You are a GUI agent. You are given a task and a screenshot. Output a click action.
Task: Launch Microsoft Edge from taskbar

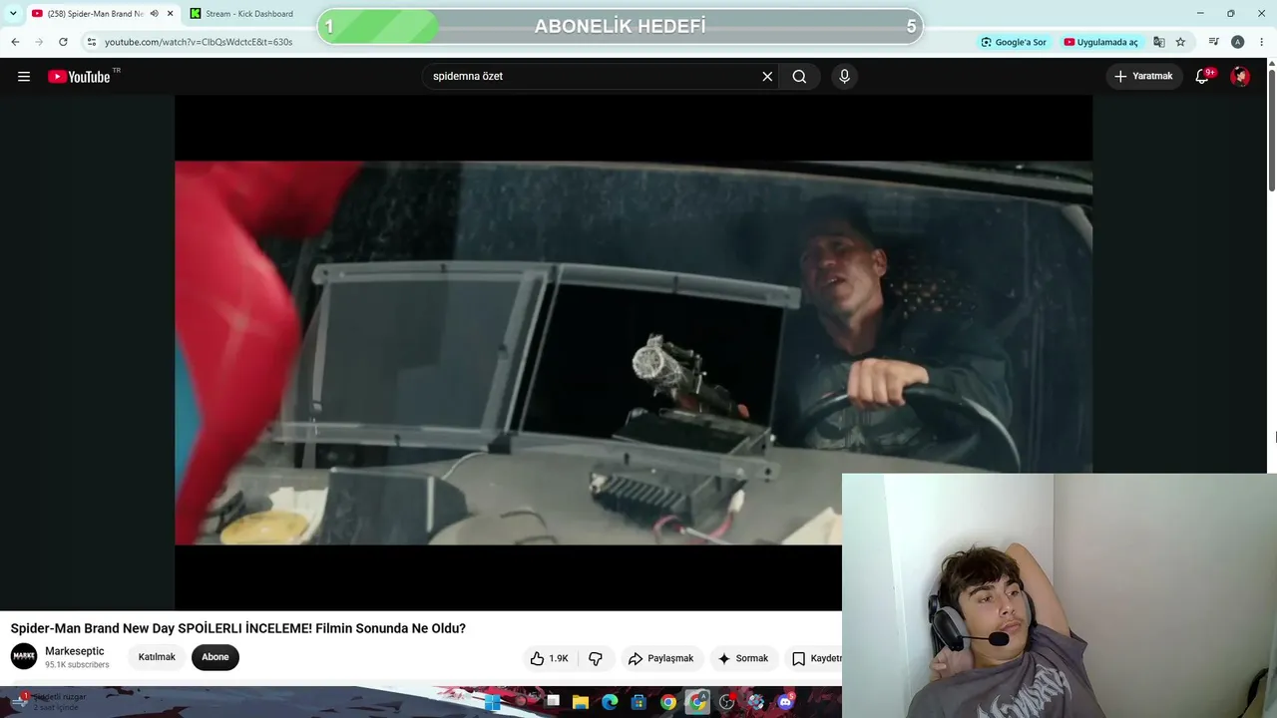tap(610, 702)
